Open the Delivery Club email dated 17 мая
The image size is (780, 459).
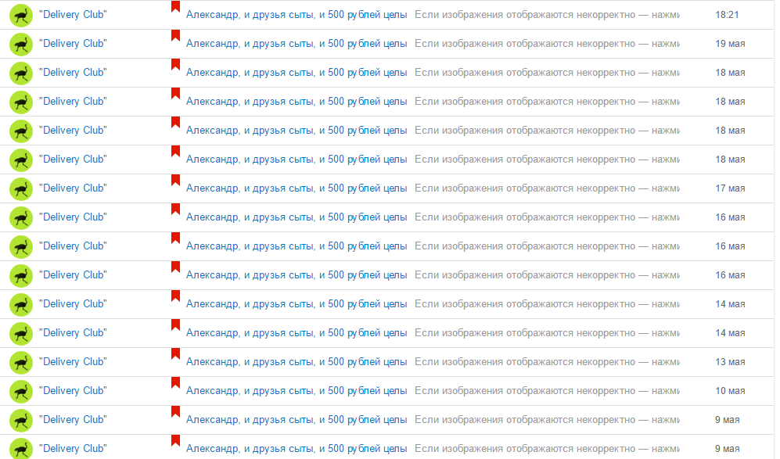[297, 188]
